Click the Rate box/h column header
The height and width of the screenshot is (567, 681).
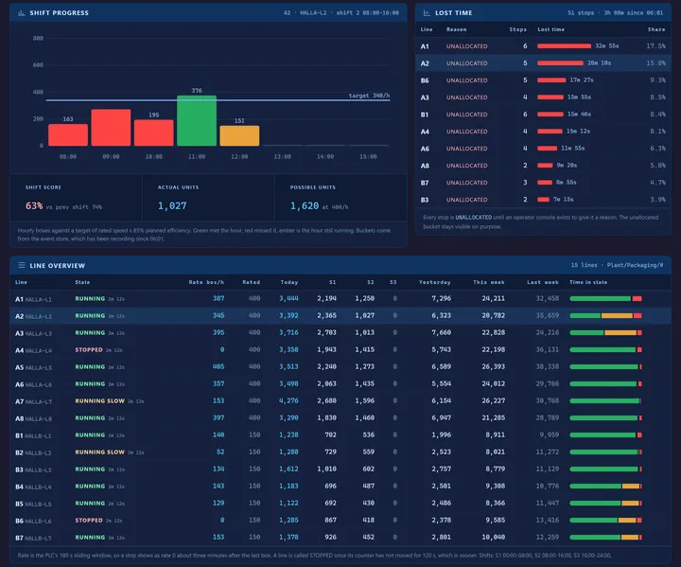pos(206,282)
